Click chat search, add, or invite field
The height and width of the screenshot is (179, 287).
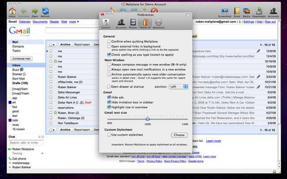(26, 142)
